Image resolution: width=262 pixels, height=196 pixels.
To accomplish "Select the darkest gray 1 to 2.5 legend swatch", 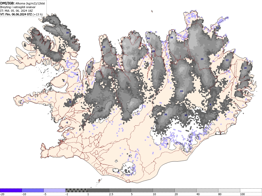I will tap(98, 190).
